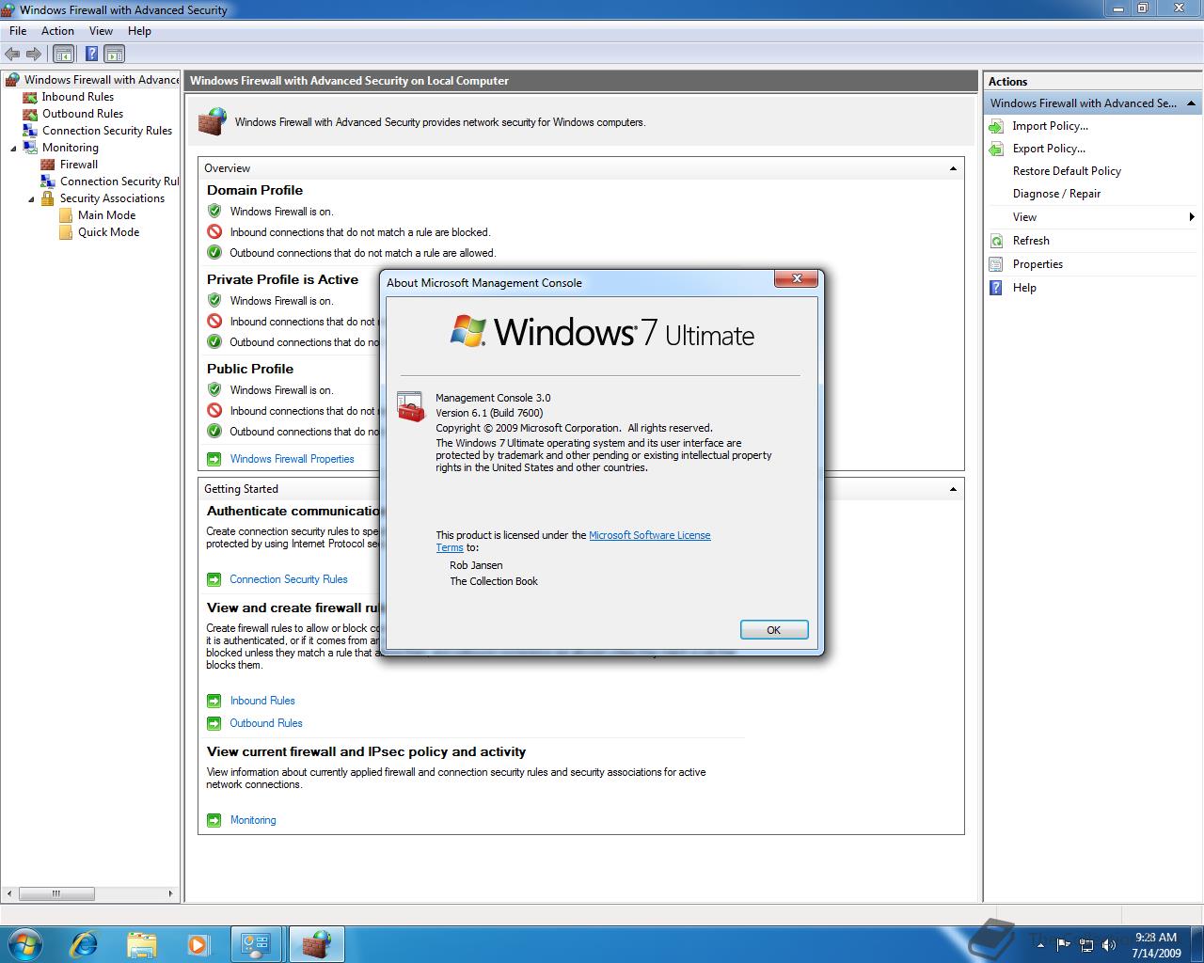This screenshot has height=963, width=1204.
Task: Open the Microsoft Software License Terms link
Action: tap(649, 535)
